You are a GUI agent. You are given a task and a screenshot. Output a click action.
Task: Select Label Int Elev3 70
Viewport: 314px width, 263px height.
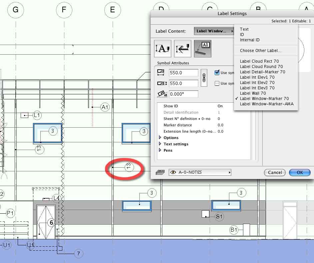(x=257, y=88)
